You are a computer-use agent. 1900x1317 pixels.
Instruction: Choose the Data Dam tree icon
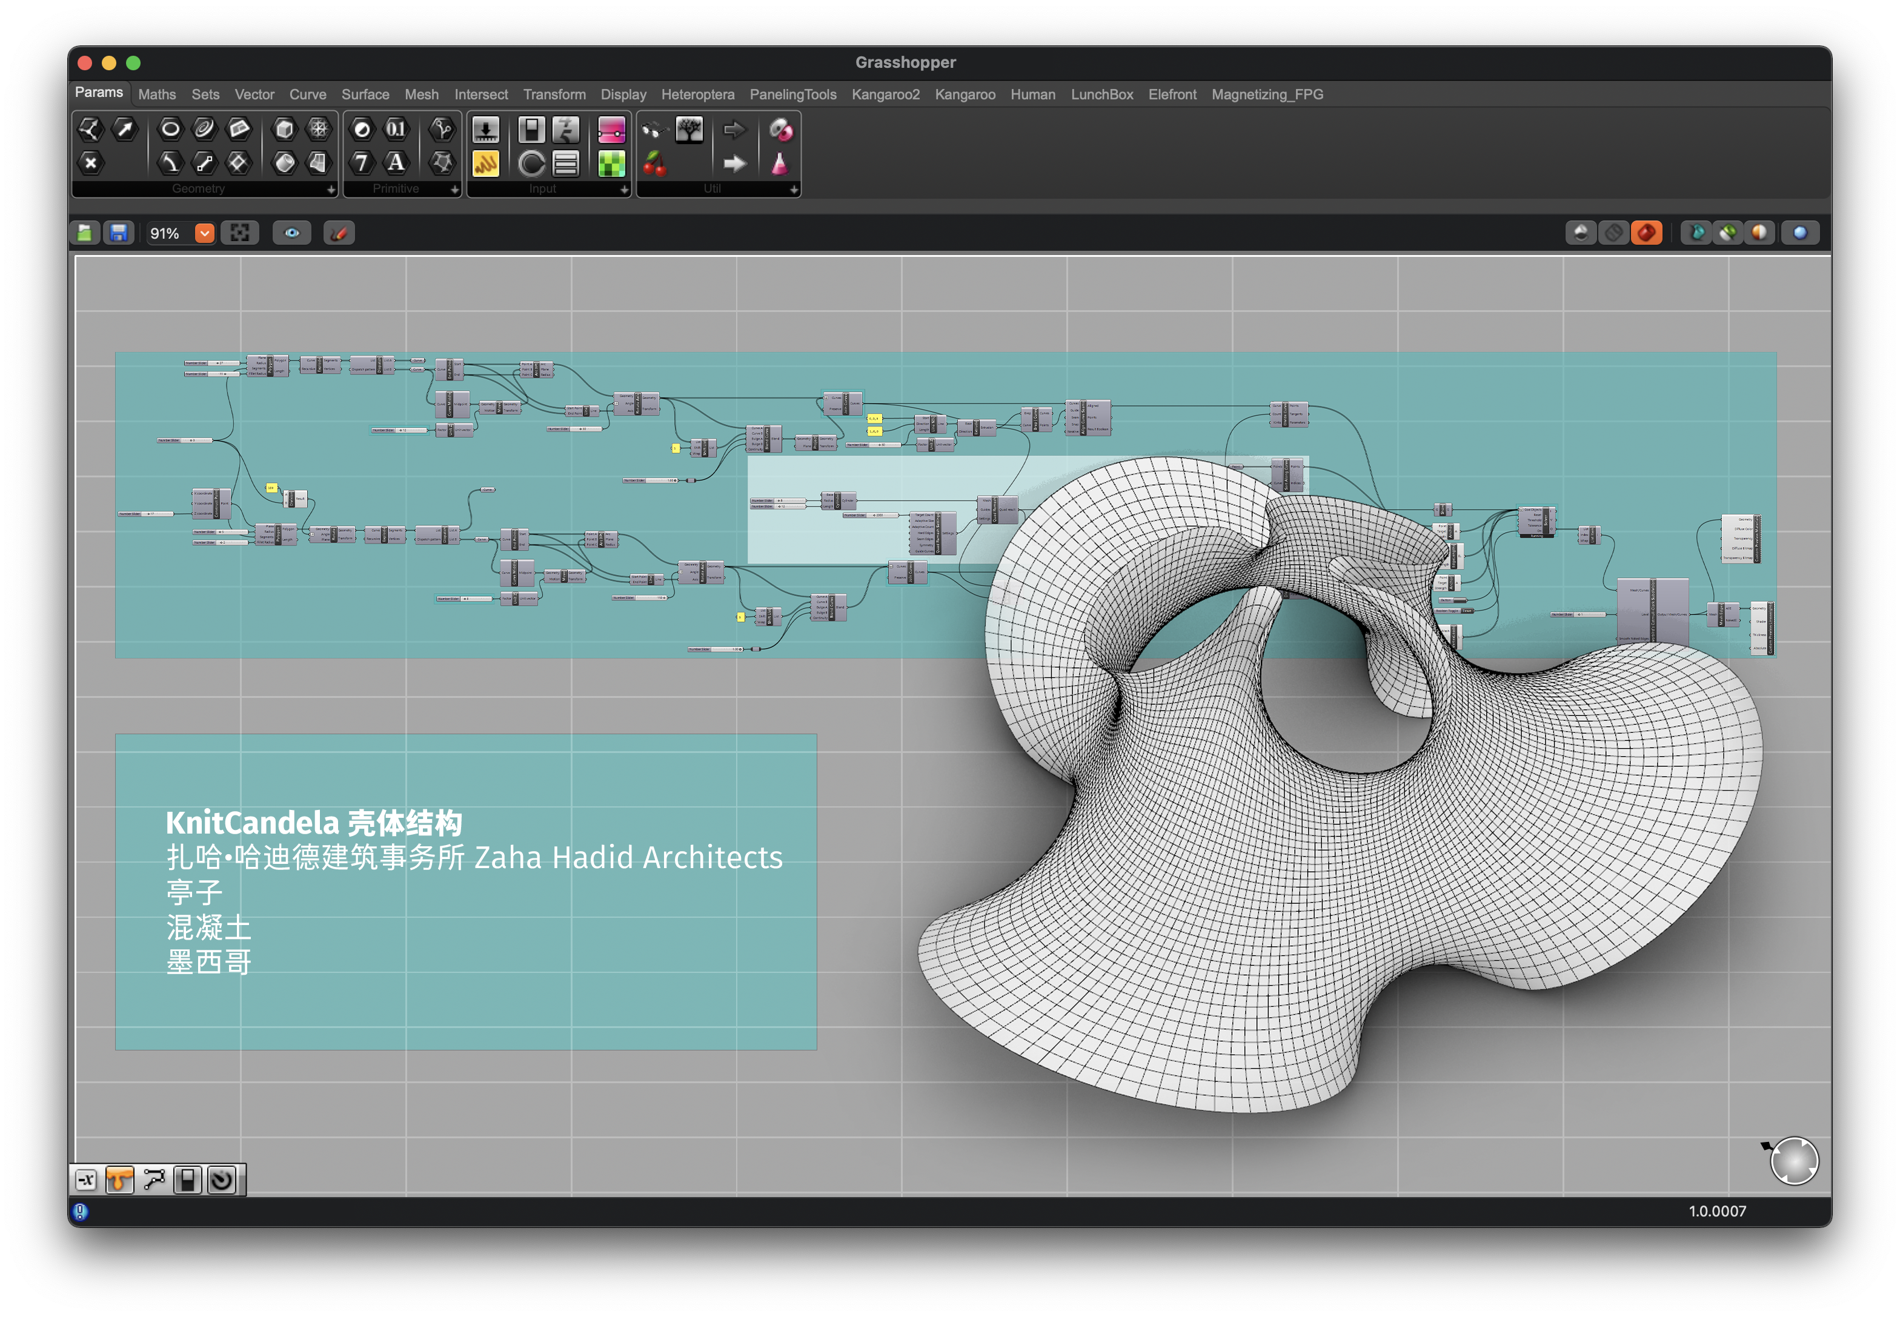coord(688,130)
